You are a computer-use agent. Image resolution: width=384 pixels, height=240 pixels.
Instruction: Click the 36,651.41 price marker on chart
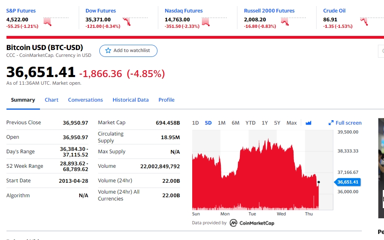[x=348, y=182]
